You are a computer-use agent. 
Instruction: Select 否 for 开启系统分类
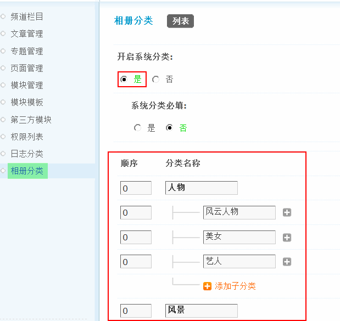(156, 80)
